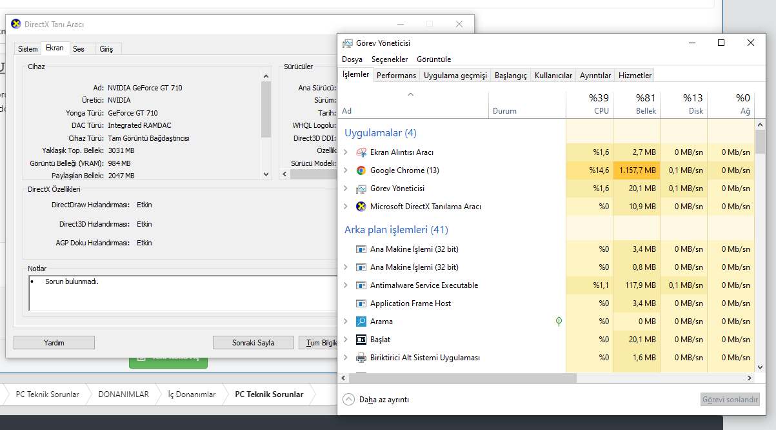Expand the Görev Yöneticisi process row
The image size is (776, 430).
tap(346, 189)
